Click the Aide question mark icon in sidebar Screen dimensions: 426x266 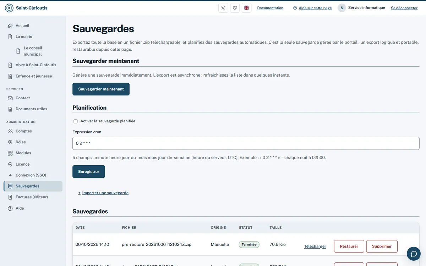(10, 209)
